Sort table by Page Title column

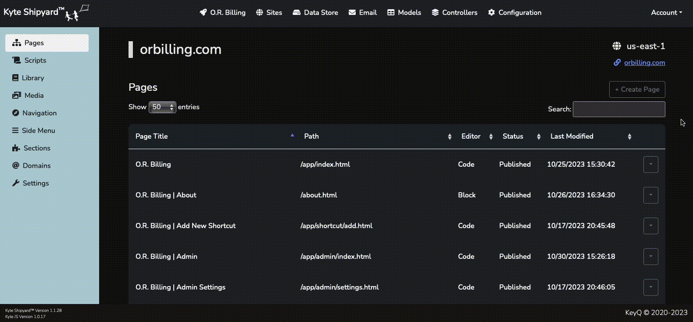click(x=152, y=136)
